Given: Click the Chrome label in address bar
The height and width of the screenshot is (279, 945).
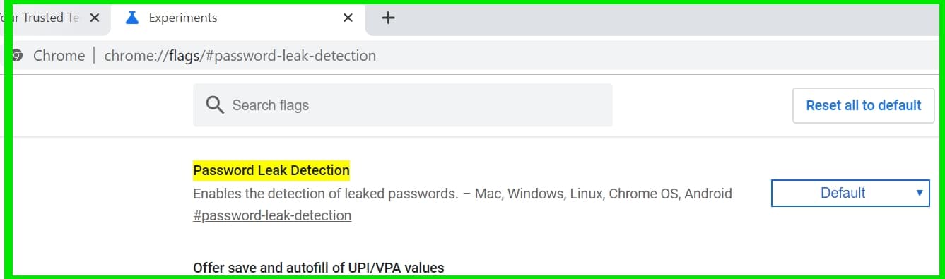Looking at the screenshot, I should (59, 55).
